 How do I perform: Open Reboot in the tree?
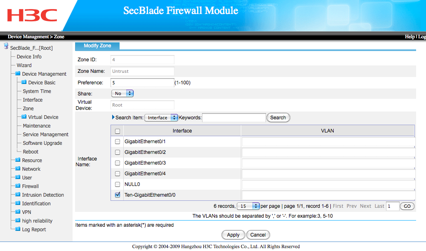[x=31, y=152]
